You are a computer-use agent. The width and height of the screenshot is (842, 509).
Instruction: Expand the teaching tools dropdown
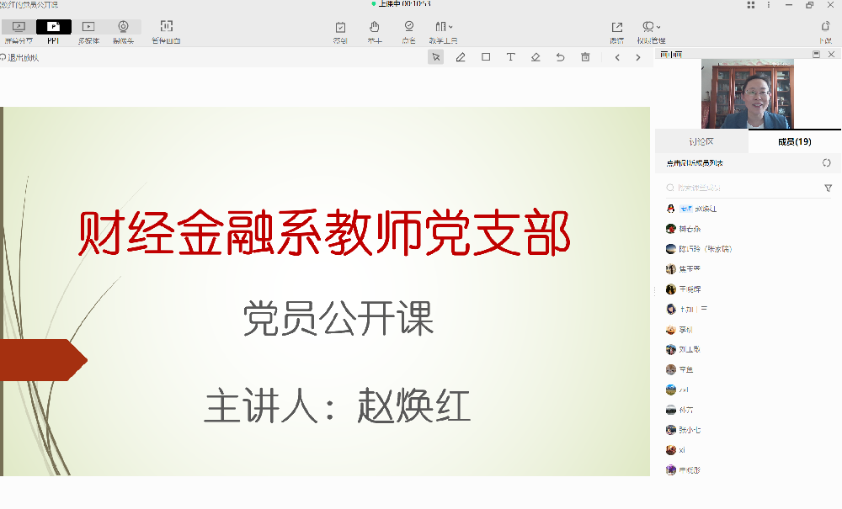pyautogui.click(x=443, y=32)
